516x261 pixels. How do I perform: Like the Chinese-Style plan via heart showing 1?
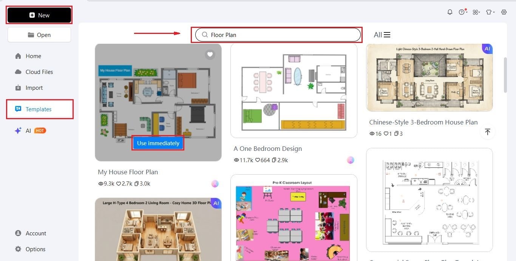point(386,134)
